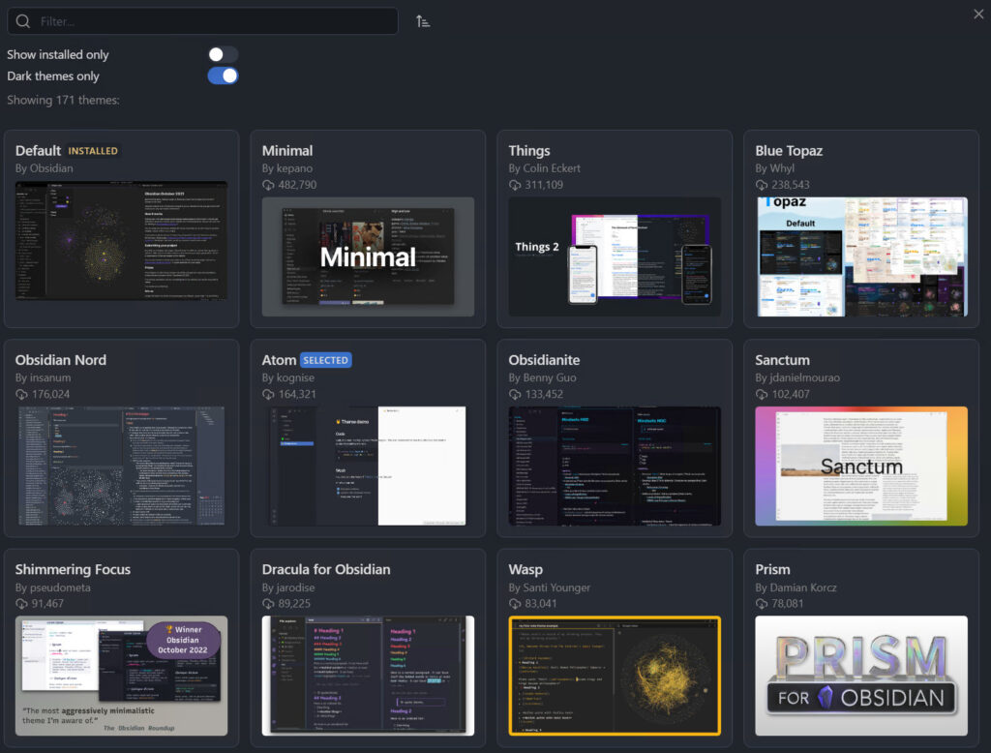Open the Blue Topaz theme title

tap(789, 150)
